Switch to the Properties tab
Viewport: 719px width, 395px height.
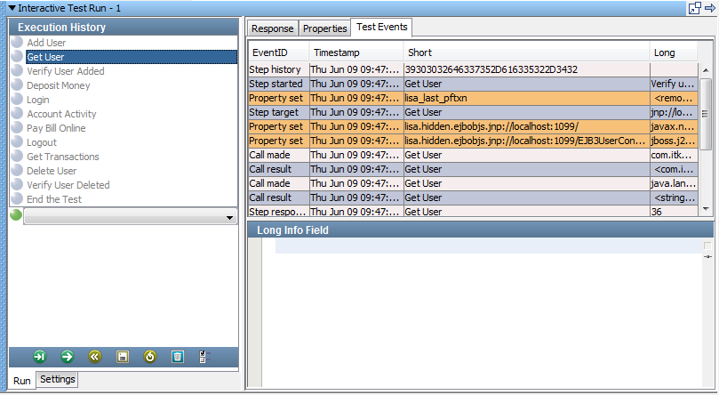[x=324, y=28]
